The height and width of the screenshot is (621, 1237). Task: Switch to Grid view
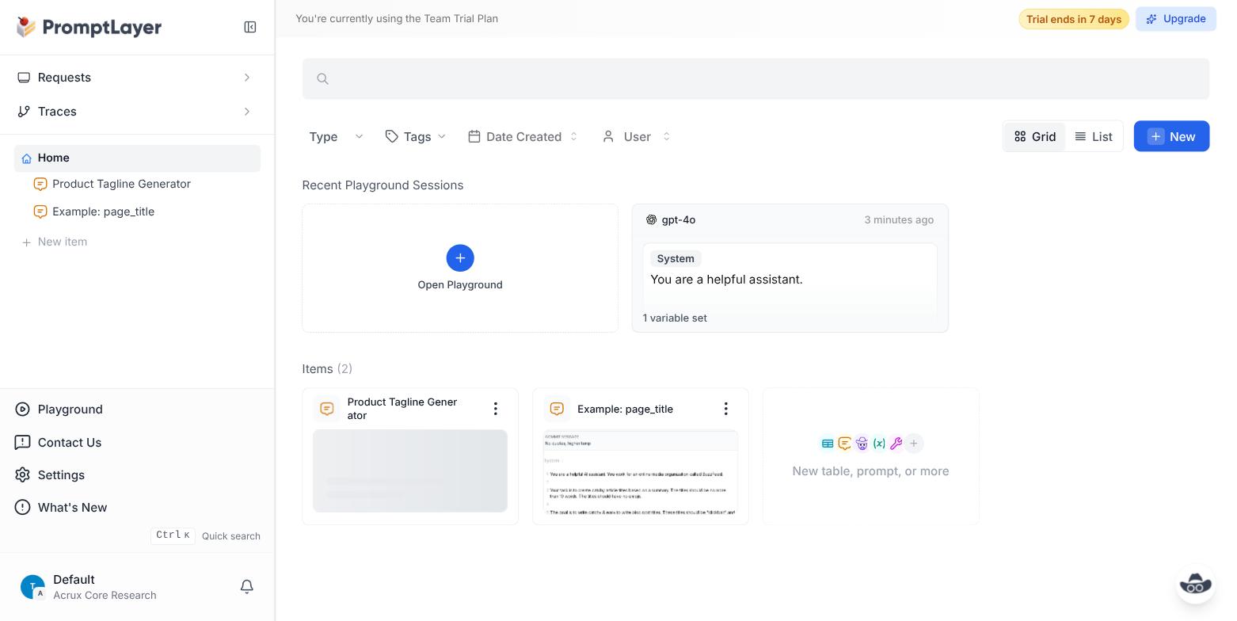(x=1035, y=136)
